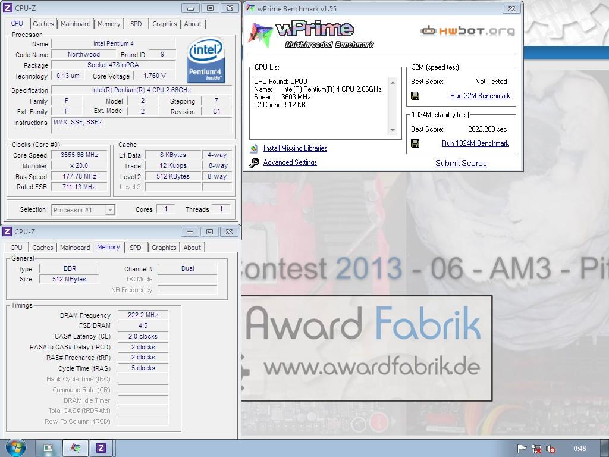Open Caches tab in top CPU-Z window
609x457 pixels.
pyautogui.click(x=43, y=24)
